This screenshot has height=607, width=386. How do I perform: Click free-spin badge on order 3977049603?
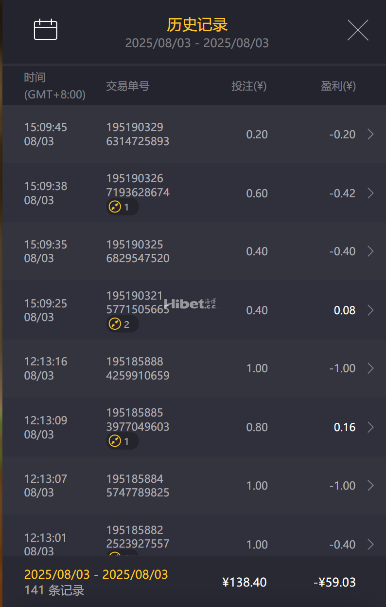(122, 441)
